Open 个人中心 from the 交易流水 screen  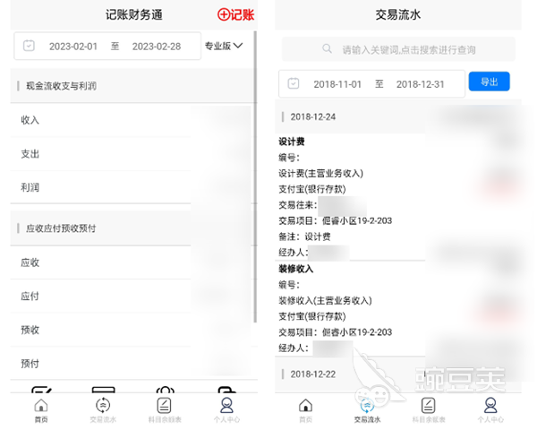pos(490,408)
